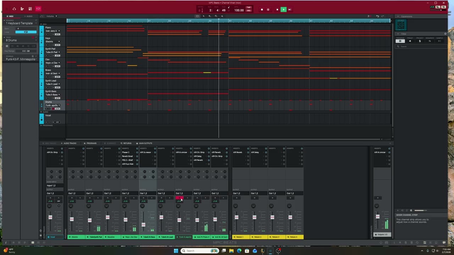
Task: Show the PROGRAMS mixer tab
Action: pos(90,143)
